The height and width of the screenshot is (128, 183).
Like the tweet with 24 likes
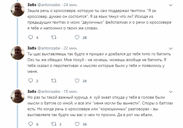tap(77, 81)
